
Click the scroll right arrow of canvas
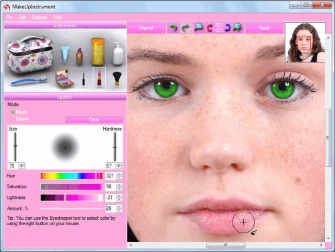point(322,245)
